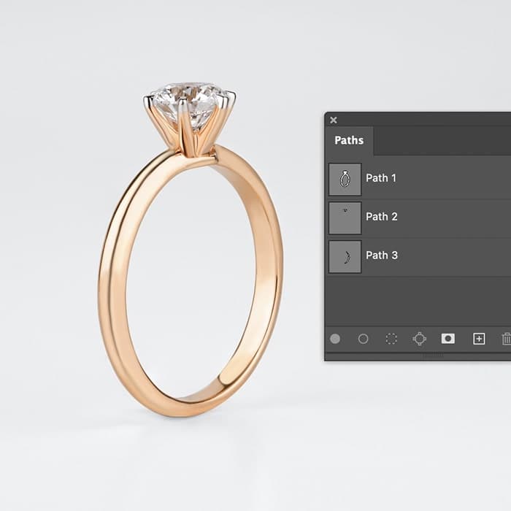Image resolution: width=511 pixels, height=511 pixels.
Task: Close the Paths panel with the X
Action: click(x=334, y=120)
